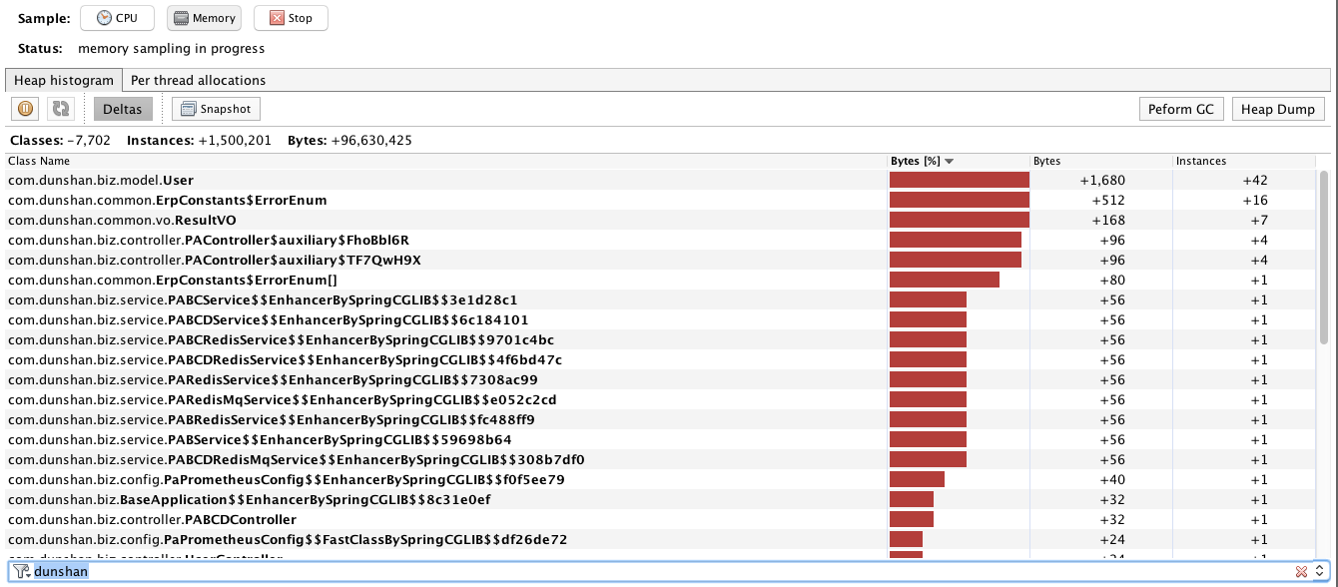Stop the sampling session
The width and height of the screenshot is (1338, 587).
291,18
